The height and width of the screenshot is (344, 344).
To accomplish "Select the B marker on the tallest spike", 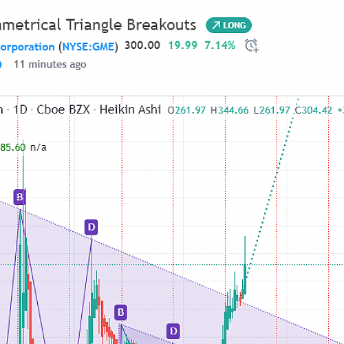I will coord(20,197).
